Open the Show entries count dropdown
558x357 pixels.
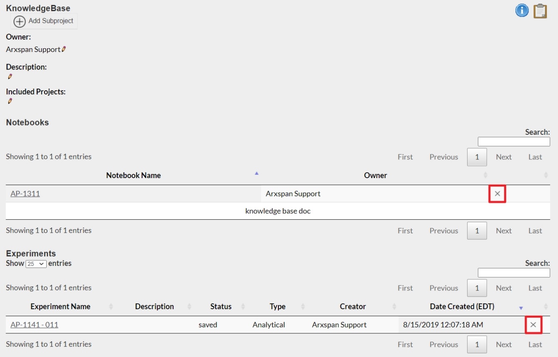click(36, 264)
